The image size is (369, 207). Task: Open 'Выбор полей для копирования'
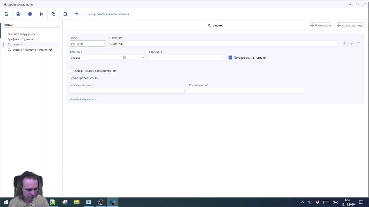108,14
